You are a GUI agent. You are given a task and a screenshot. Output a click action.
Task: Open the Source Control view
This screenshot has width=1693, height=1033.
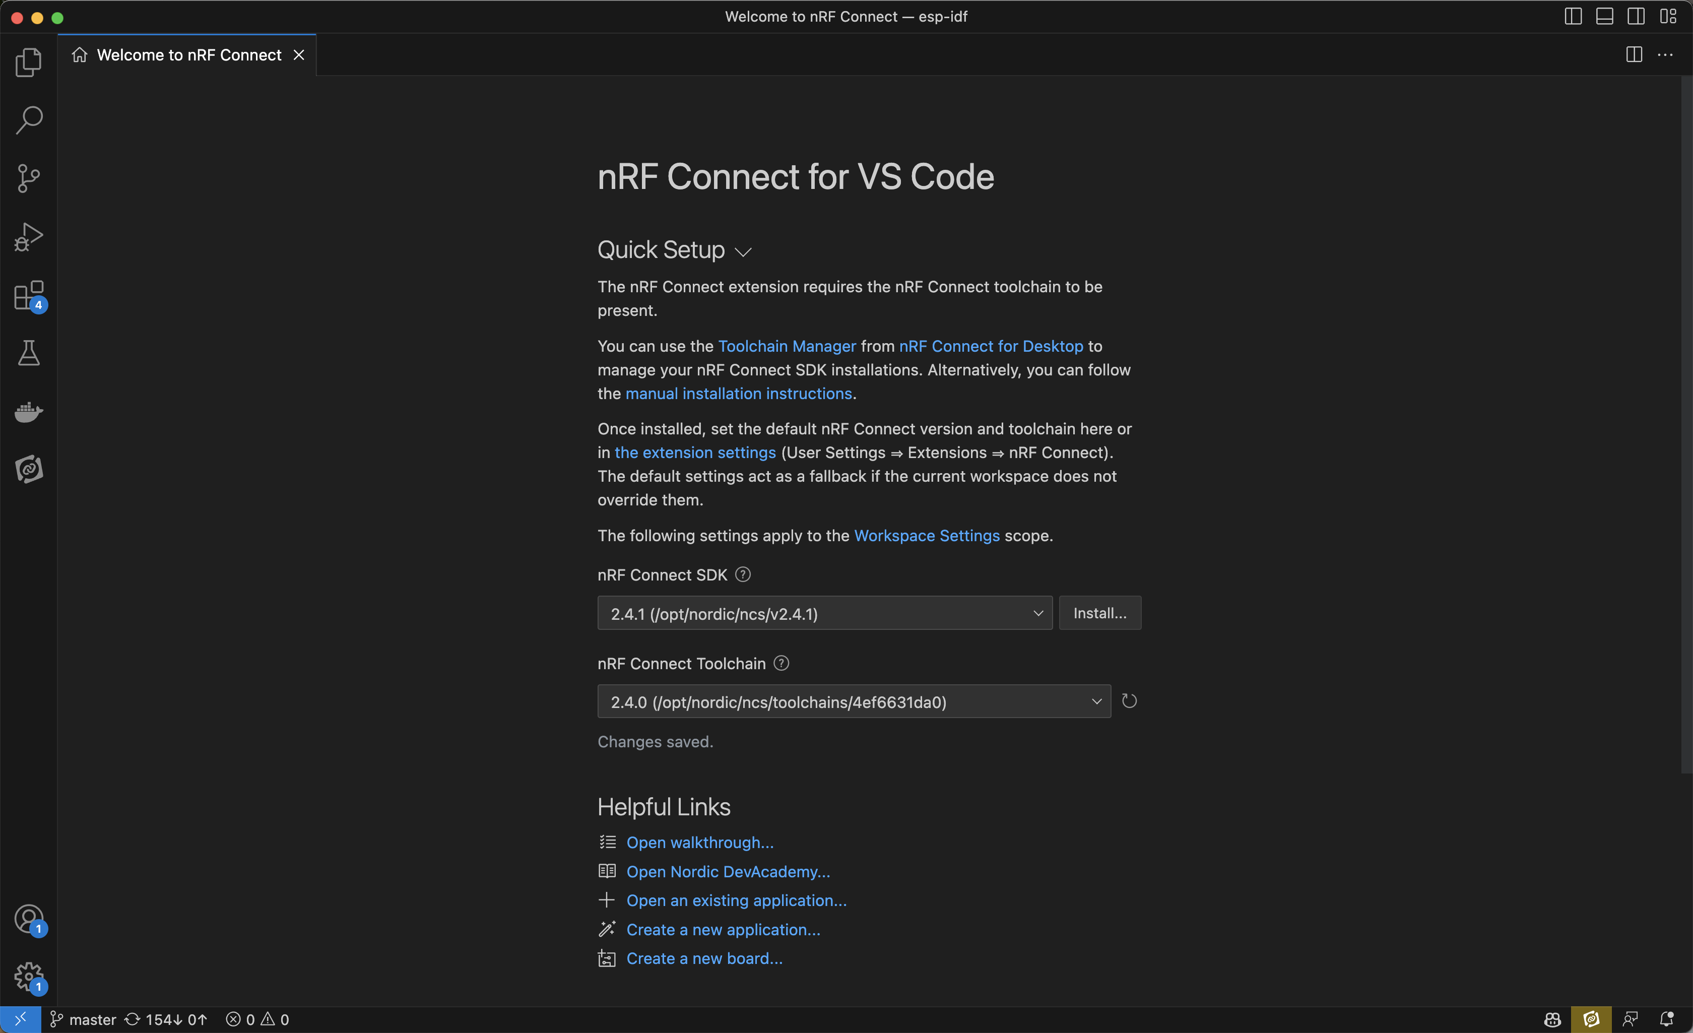(28, 179)
